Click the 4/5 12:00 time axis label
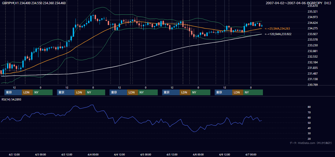 tap(172, 154)
